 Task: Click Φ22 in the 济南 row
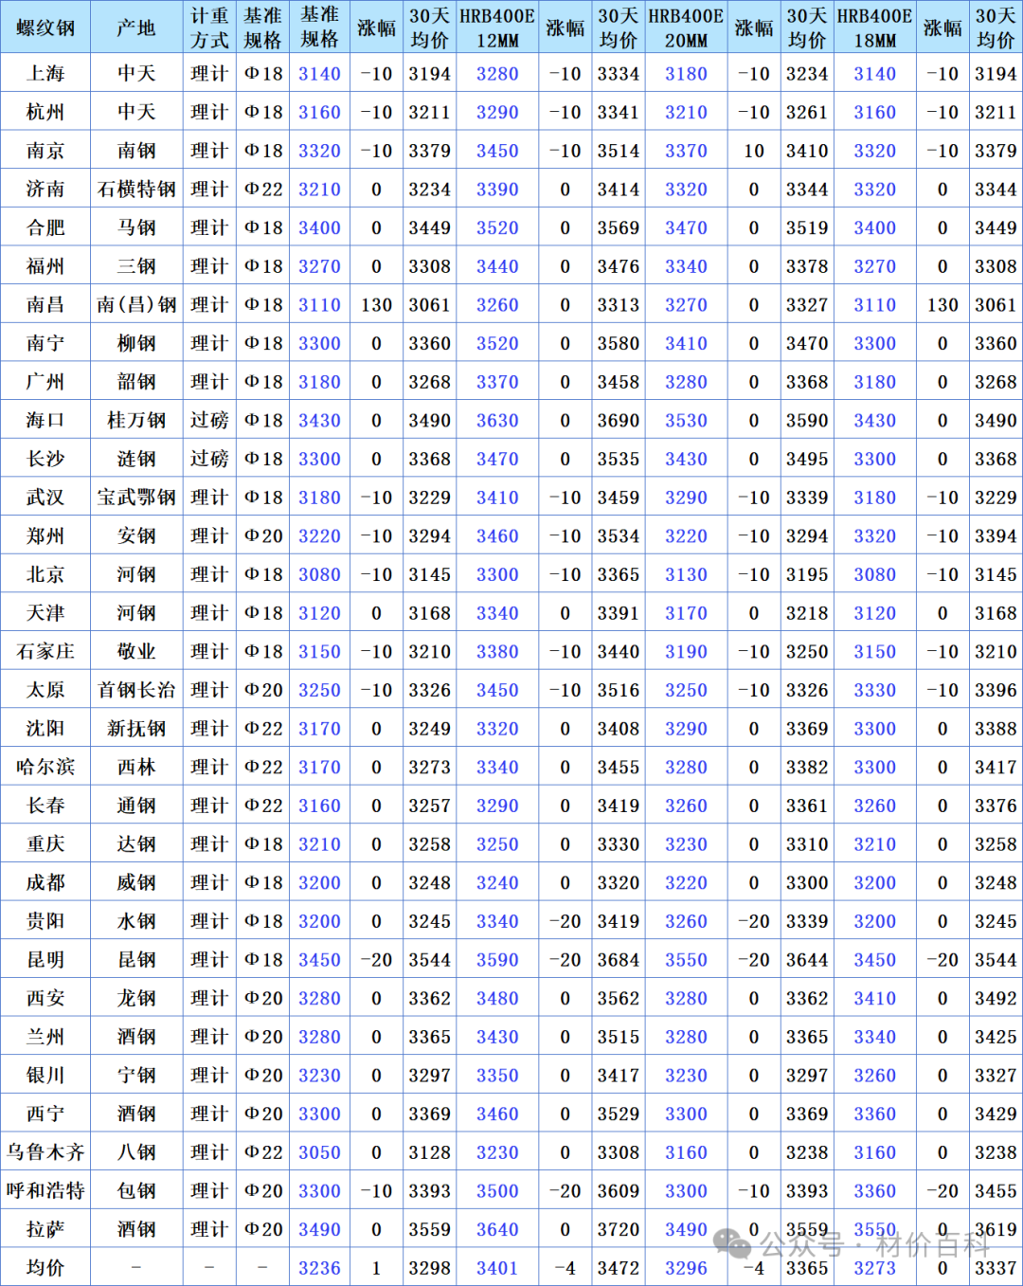[x=263, y=189]
